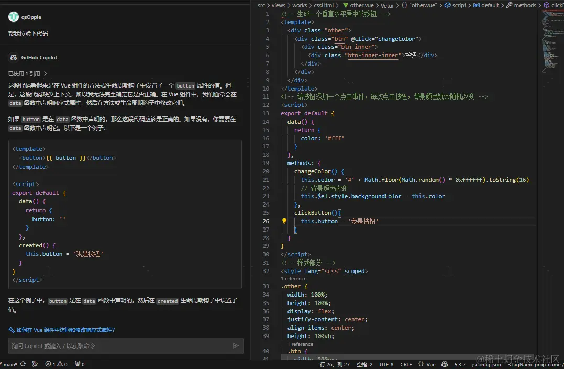564x369 pixels.
Task: Click the '帮我校验下代码' user message
Action: tap(28, 34)
